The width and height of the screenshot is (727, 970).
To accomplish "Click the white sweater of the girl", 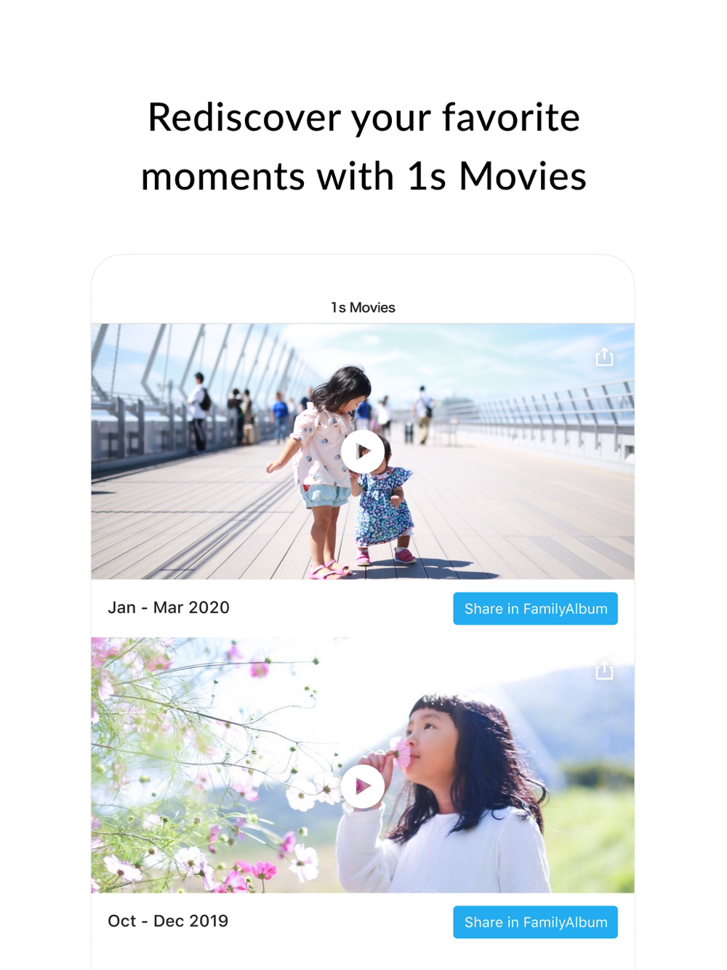I will point(443,851).
